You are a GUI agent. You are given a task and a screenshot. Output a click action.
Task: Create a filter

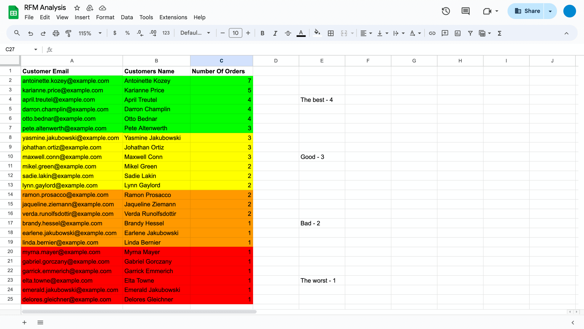470,33
